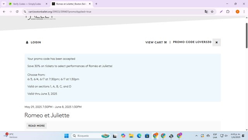Image resolution: width=248 pixels, height=140 pixels.
Task: Click the 'Save 30% on tickets' line
Action: point(70,66)
